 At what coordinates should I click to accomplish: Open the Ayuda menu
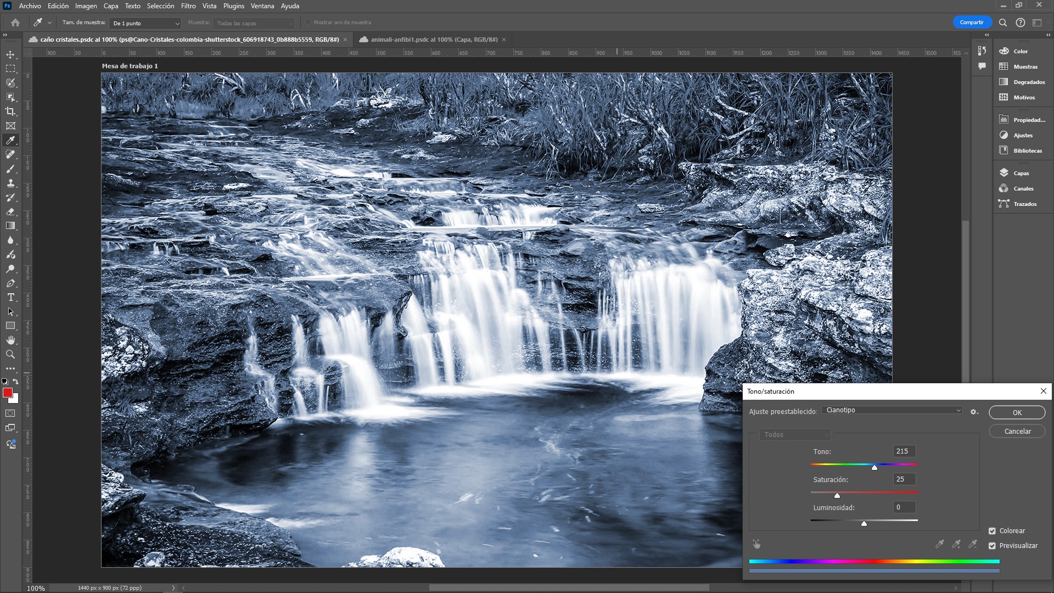290,6
